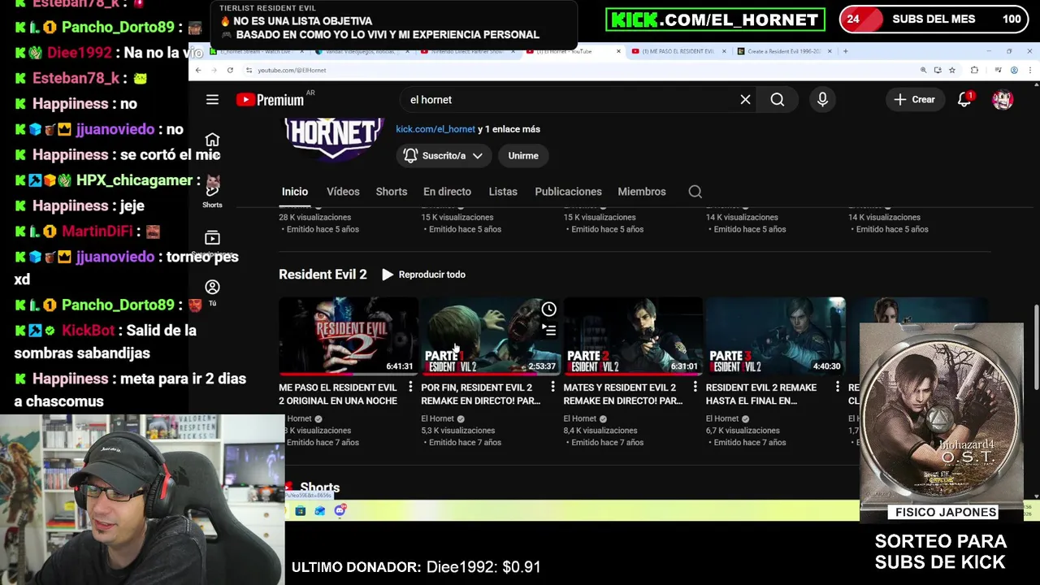Close the El Hornet - YouTube browser tab
The height and width of the screenshot is (585, 1040).
click(618, 51)
